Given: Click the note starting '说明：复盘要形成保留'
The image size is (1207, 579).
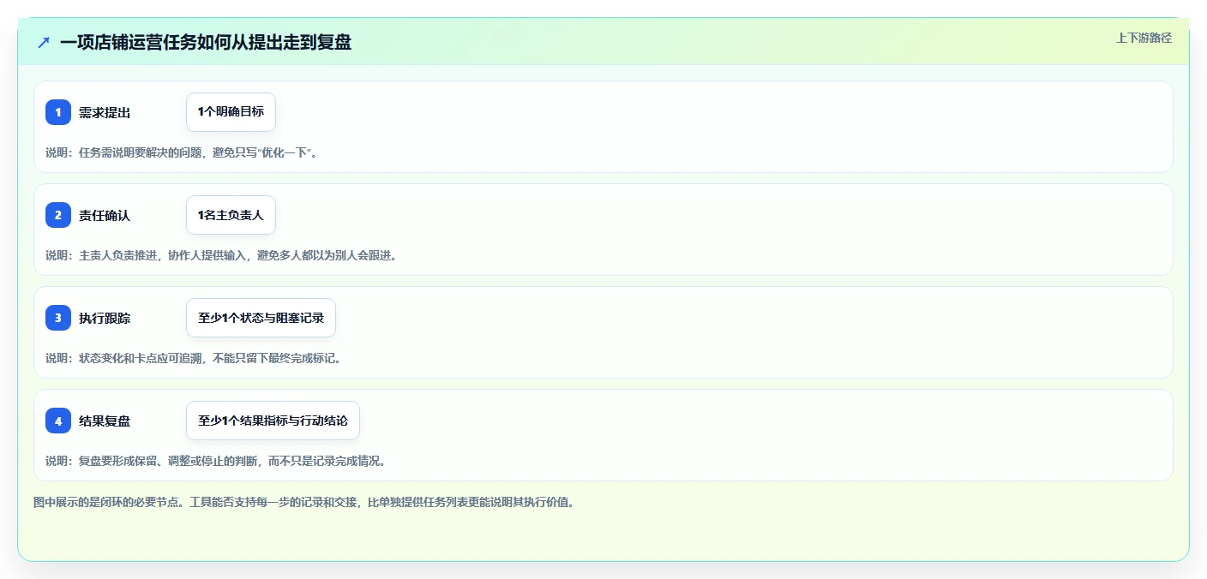Looking at the screenshot, I should click(217, 461).
